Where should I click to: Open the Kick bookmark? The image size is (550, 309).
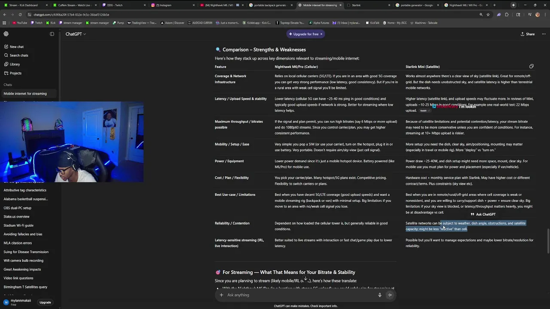point(51,23)
